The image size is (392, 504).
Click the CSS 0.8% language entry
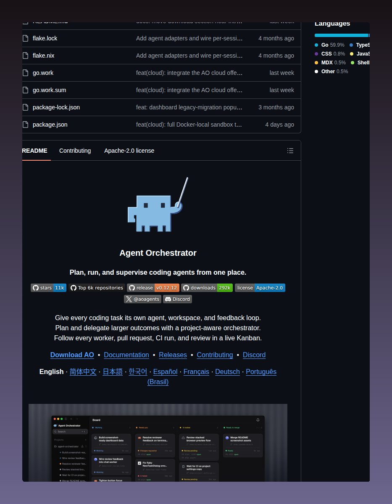point(330,54)
